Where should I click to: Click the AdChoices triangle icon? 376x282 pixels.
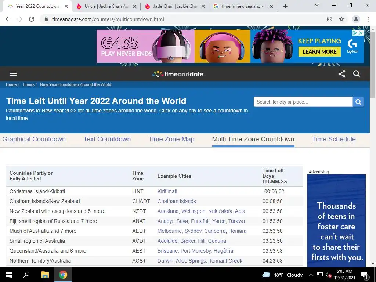[x=355, y=33]
